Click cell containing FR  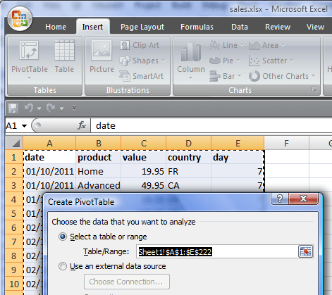[x=188, y=171]
